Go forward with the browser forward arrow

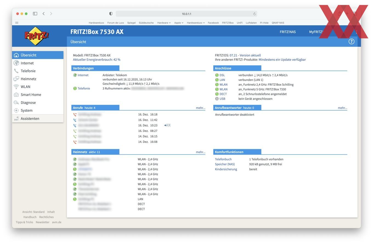tap(51, 14)
